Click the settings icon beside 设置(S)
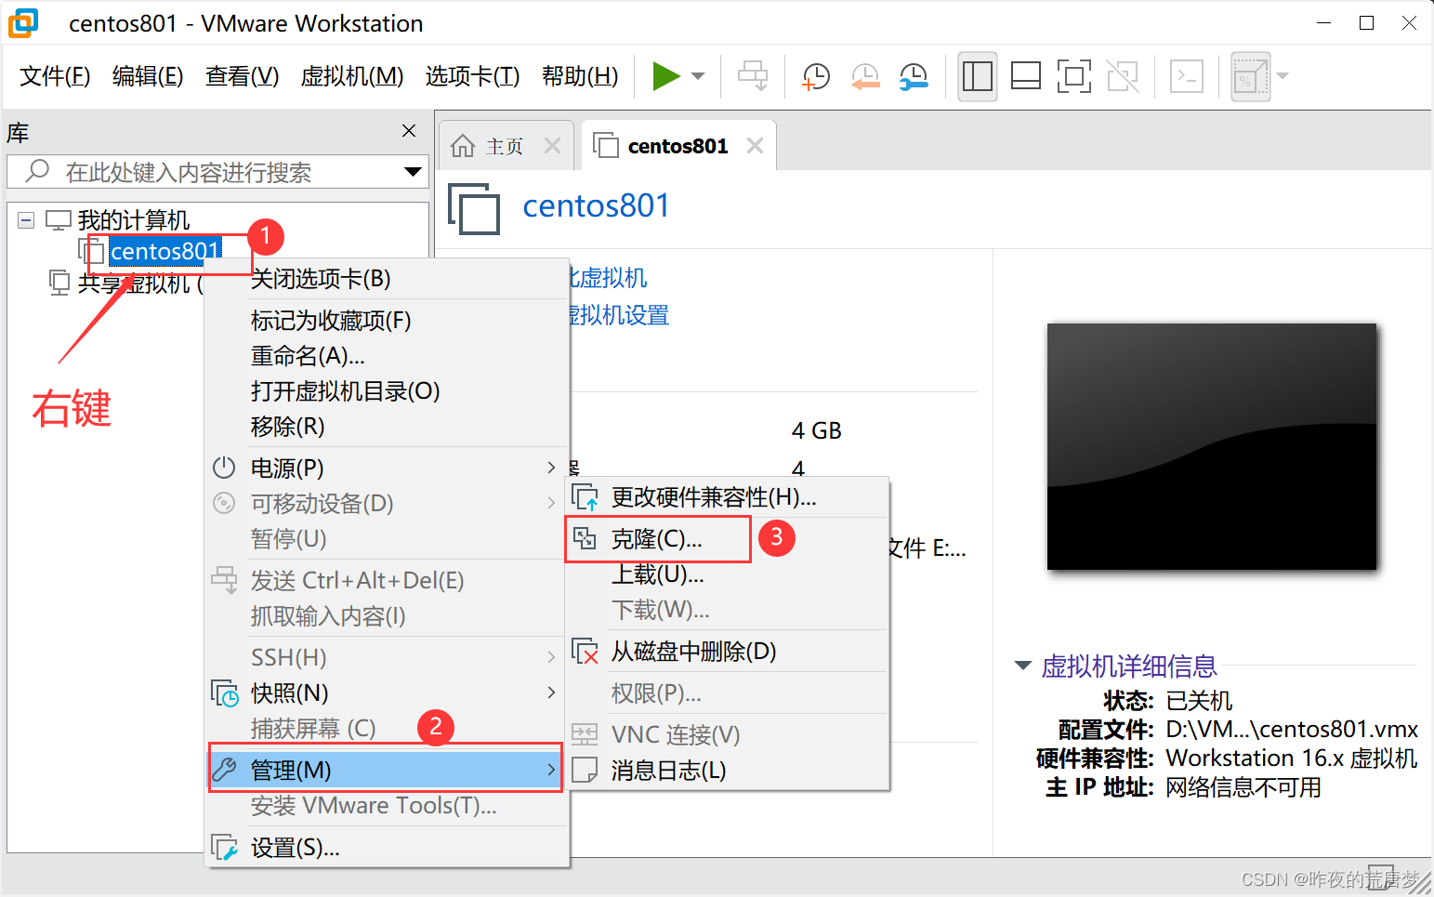This screenshot has width=1434, height=897. (x=225, y=848)
